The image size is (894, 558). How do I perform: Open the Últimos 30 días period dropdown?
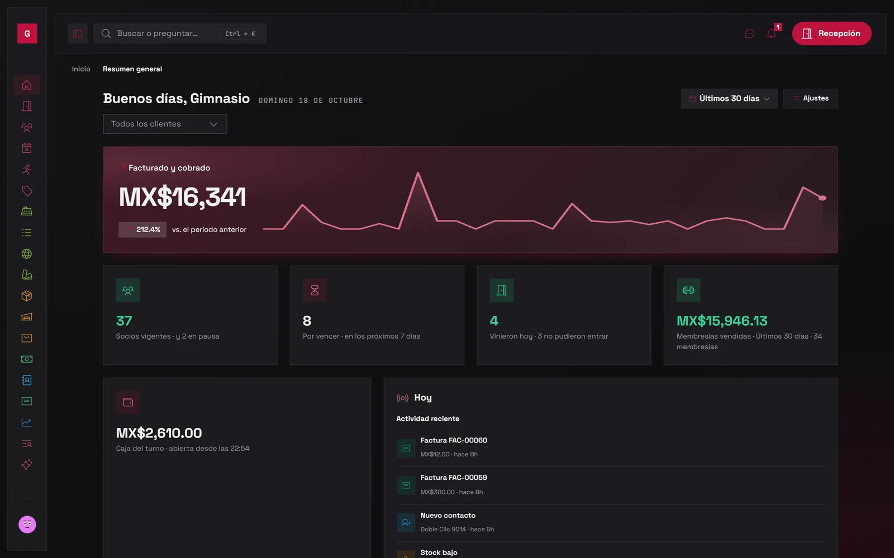(729, 99)
